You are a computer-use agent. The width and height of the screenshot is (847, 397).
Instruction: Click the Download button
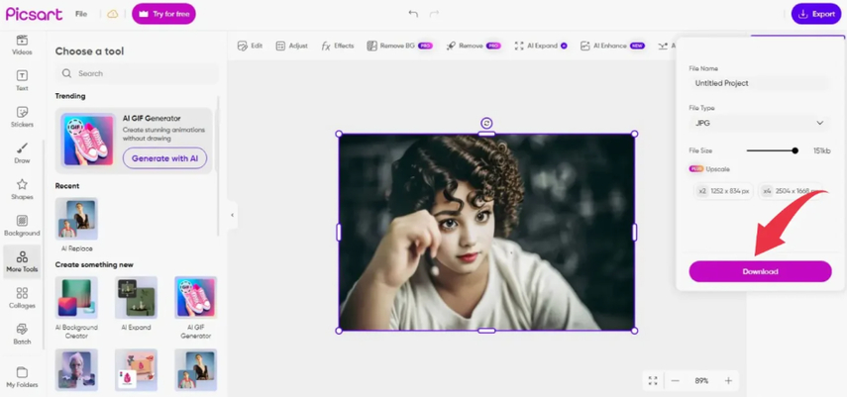pyautogui.click(x=760, y=271)
